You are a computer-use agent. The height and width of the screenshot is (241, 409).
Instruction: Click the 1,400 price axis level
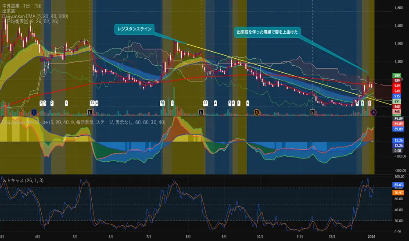398,44
